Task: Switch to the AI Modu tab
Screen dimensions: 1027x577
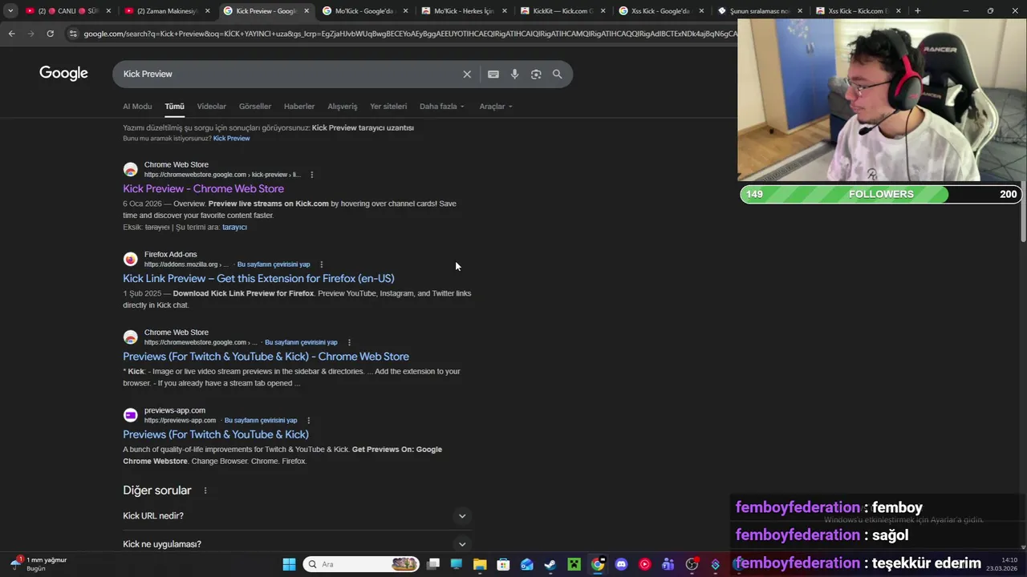Action: (137, 107)
